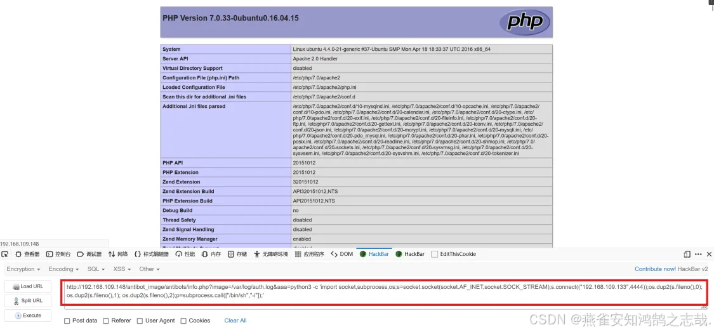Screen dimensions: 714x332
Task: Open the 存储 storage tab
Action: click(x=237, y=254)
